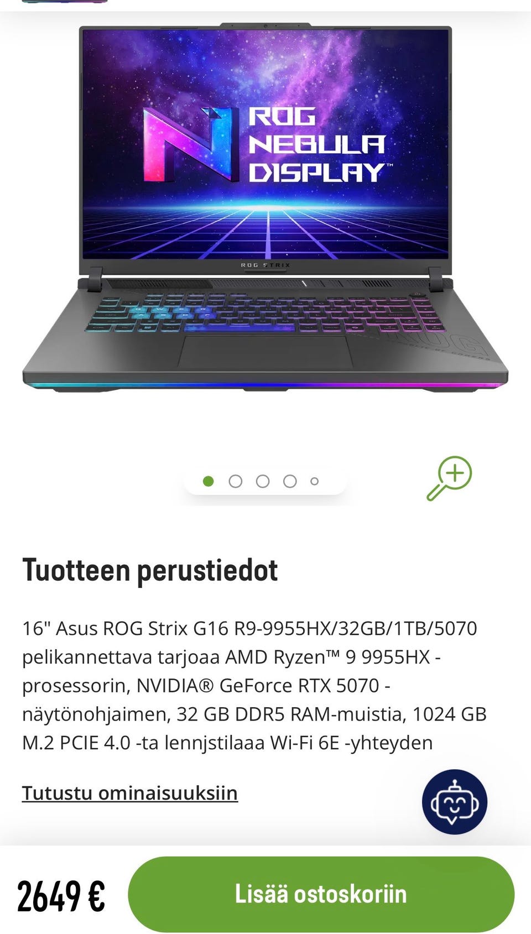
Task: Open the chatbot assistant robot icon
Action: (x=455, y=802)
